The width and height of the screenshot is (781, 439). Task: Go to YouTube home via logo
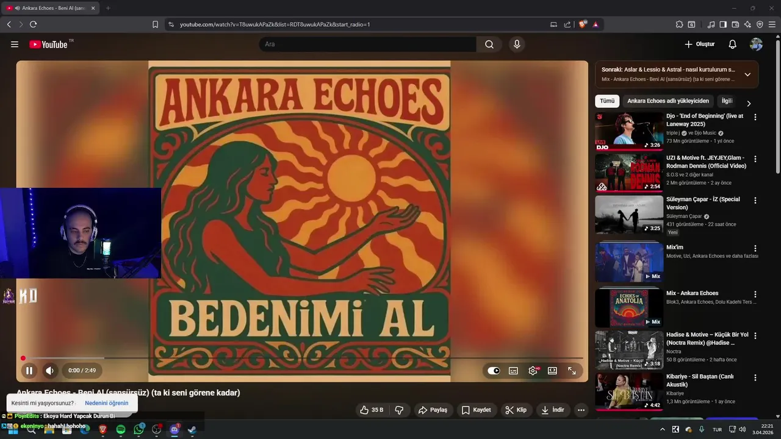pyautogui.click(x=49, y=45)
